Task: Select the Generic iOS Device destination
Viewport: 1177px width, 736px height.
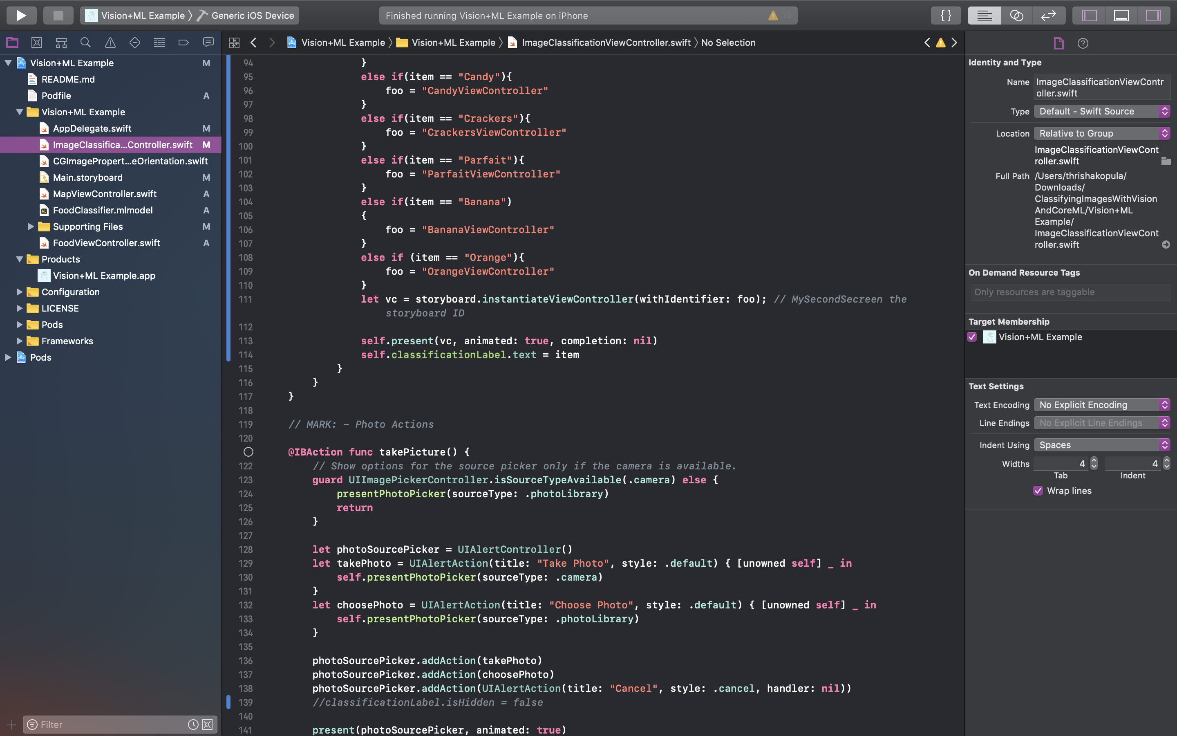Action: (252, 16)
